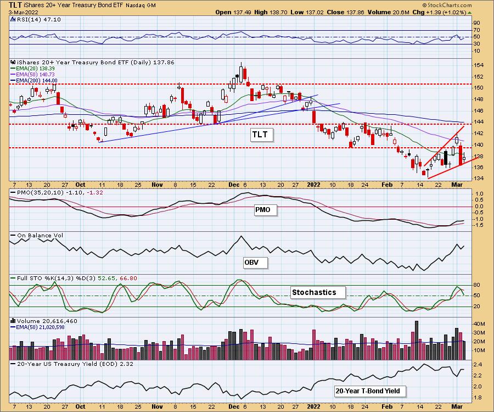Click the volume bars icon next to Volume 20,616,460
This screenshot has height=412, width=494.
click(x=13, y=321)
